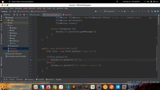The height and width of the screenshot is (90, 160).
Task: Toggle the Bookmarks side panel
Action: [x=1, y=61]
